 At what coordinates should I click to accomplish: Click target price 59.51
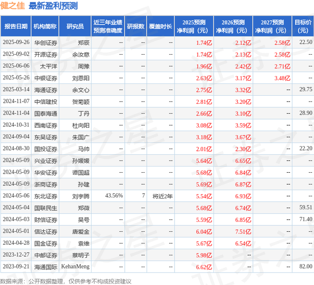tap(306, 207)
